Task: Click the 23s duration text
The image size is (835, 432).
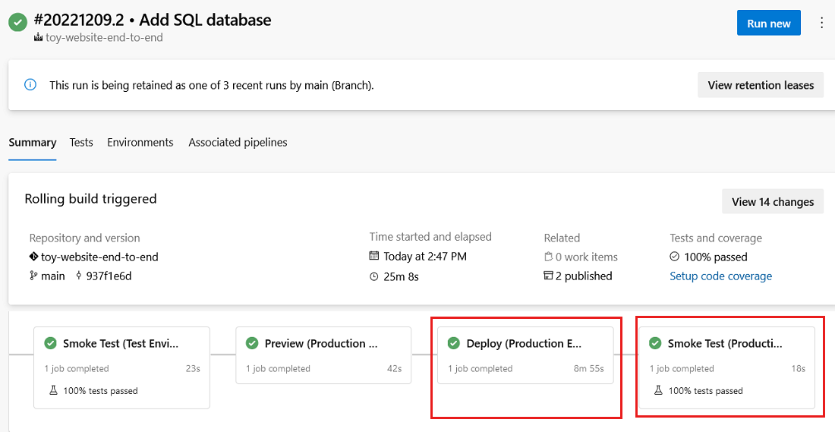Action: tap(193, 369)
